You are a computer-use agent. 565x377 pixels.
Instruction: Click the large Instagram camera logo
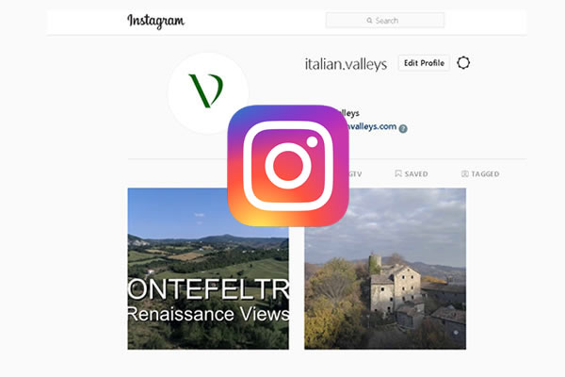pyautogui.click(x=288, y=166)
